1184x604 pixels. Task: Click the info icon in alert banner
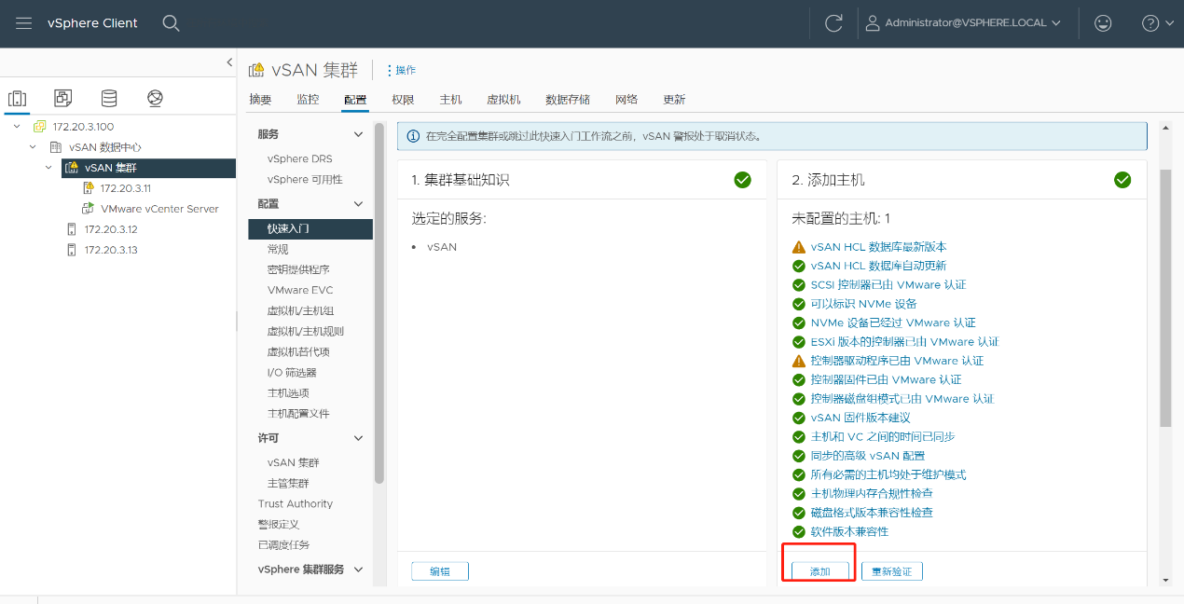(x=413, y=136)
